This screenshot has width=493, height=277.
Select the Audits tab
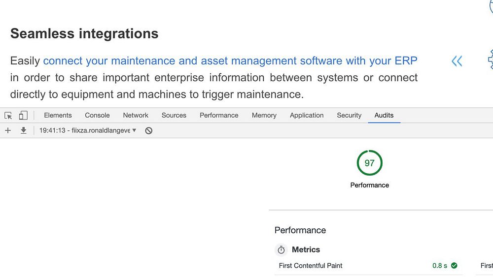(384, 115)
